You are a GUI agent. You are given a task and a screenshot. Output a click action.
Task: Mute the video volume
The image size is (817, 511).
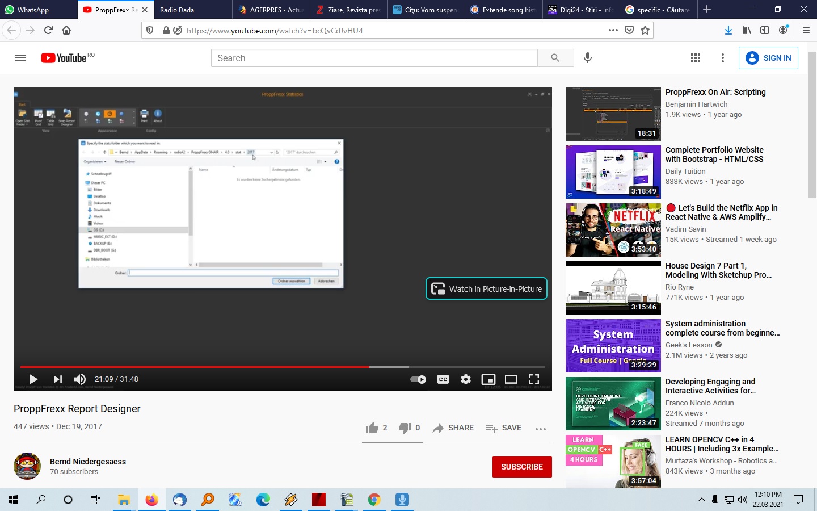click(x=80, y=379)
